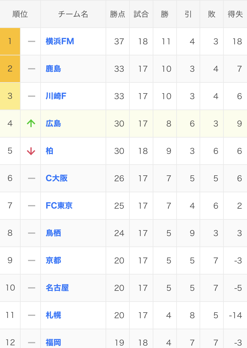247x348 pixels.
Task: Click the 勝点 column header
Action: click(x=118, y=14)
